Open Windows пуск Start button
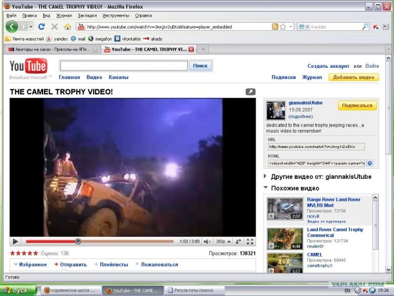Image resolution: width=394 pixels, height=296 pixels. click(18, 290)
